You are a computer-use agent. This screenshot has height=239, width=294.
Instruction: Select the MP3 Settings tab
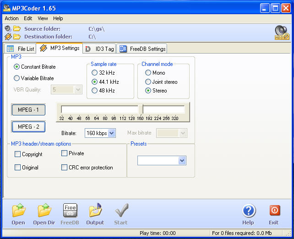pyautogui.click(x=60, y=48)
